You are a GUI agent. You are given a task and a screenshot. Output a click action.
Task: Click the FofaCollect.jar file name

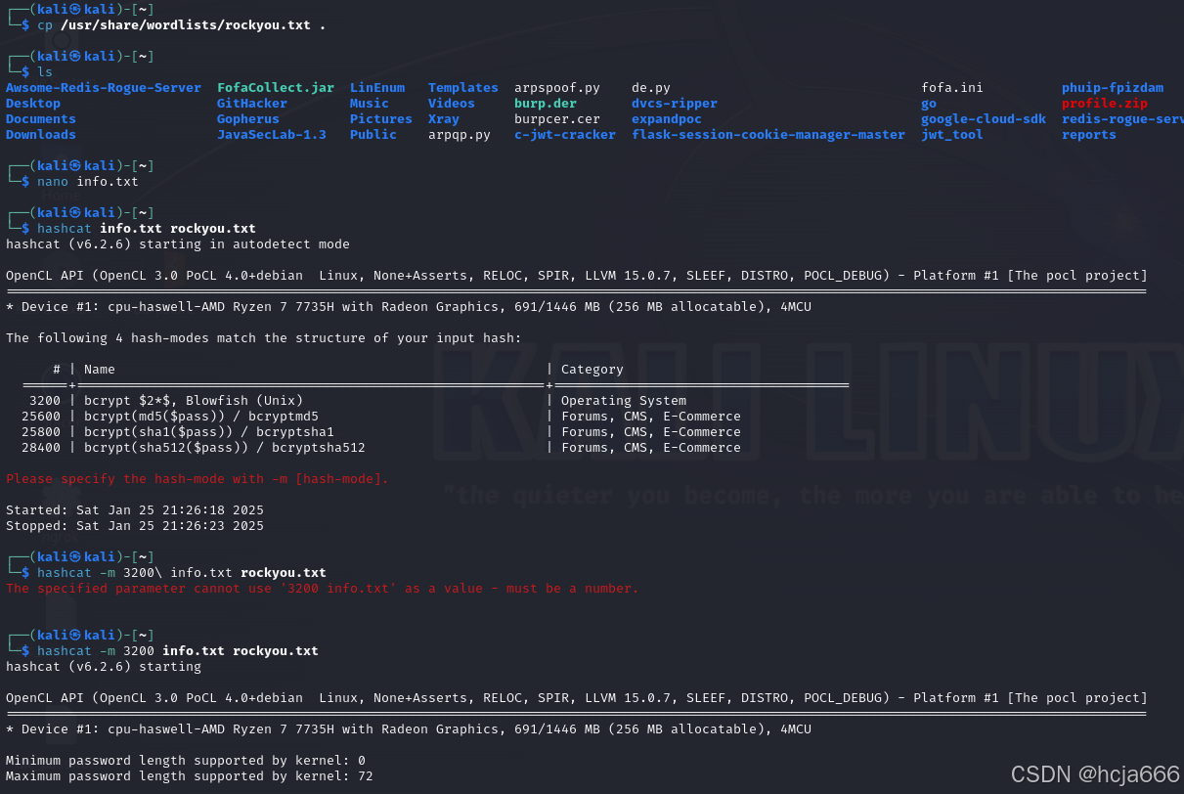[276, 88]
